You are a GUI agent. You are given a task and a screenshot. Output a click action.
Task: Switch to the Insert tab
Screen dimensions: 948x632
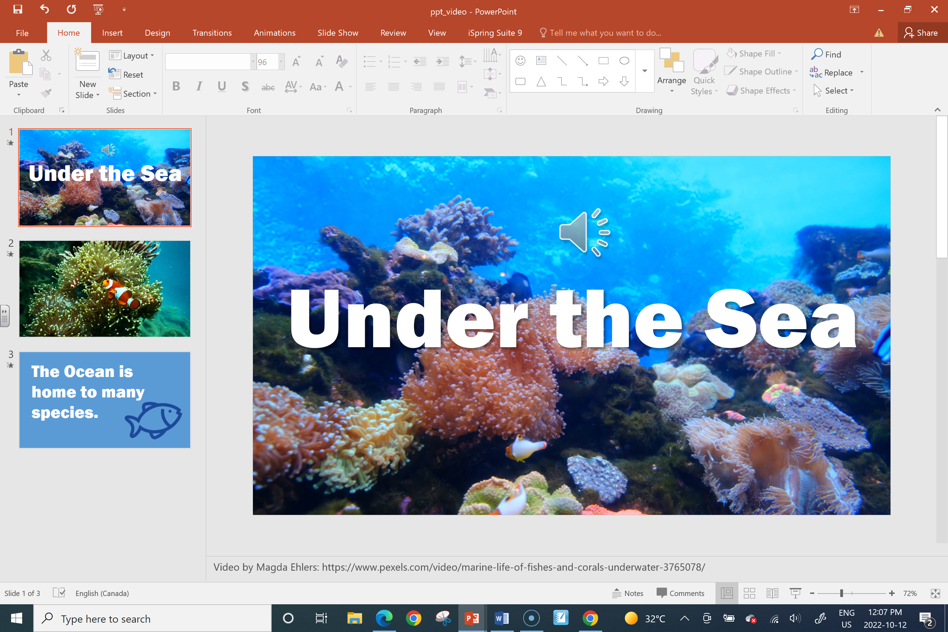[x=112, y=33]
